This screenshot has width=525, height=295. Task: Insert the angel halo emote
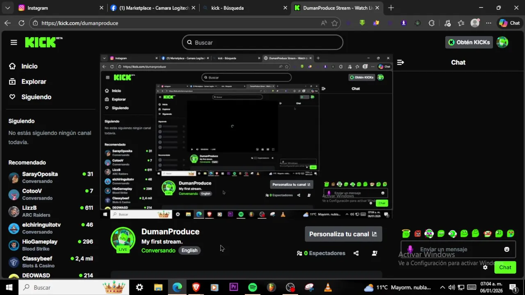(x=406, y=234)
